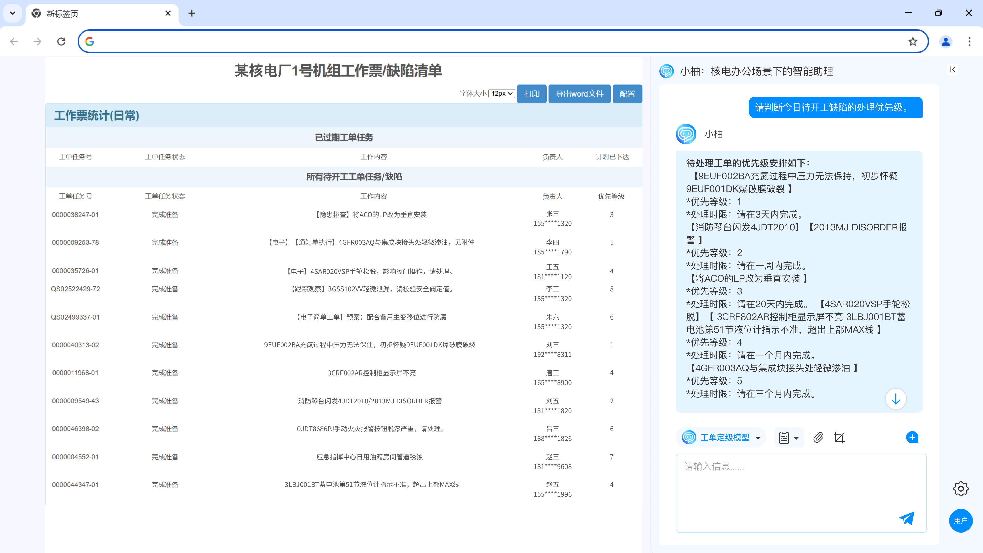Click the send message paper plane icon

coord(907,518)
